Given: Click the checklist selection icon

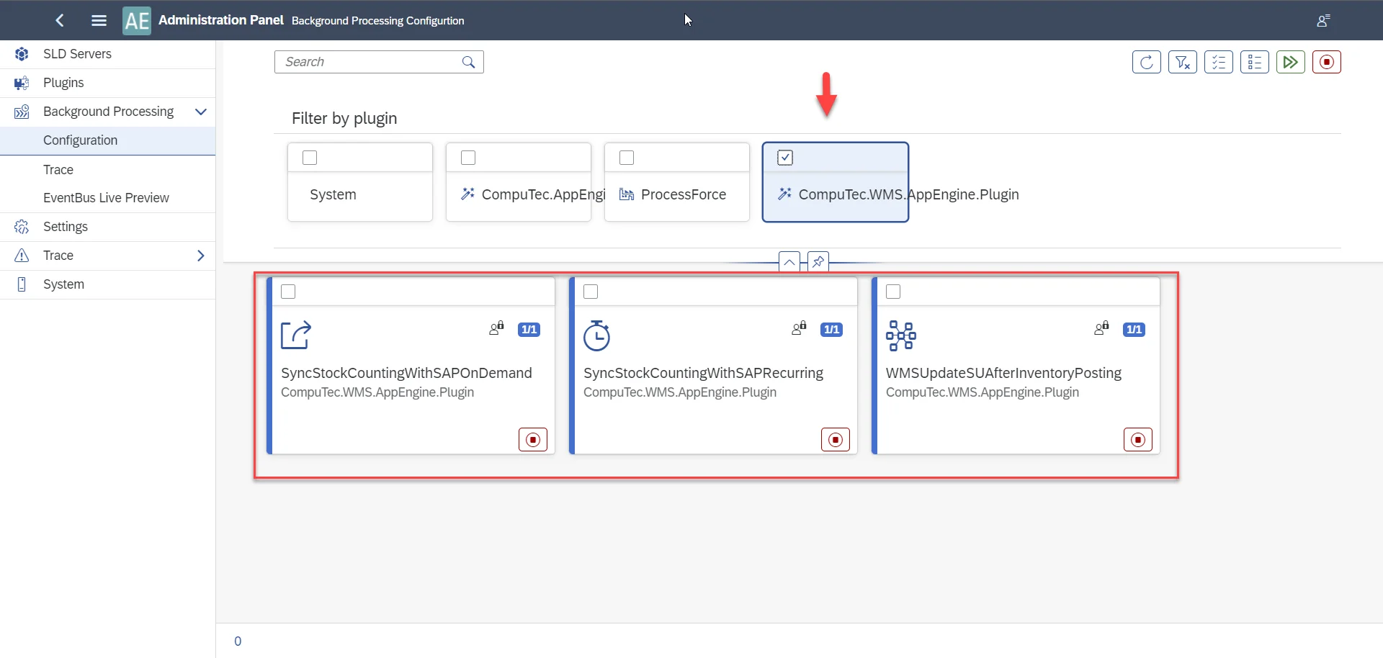Looking at the screenshot, I should pos(1219,62).
